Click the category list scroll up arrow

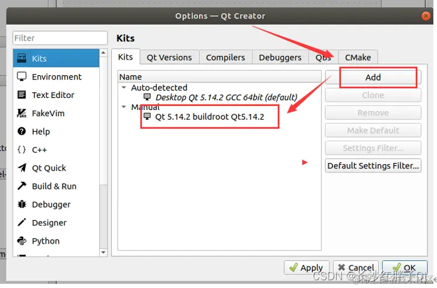point(103,53)
